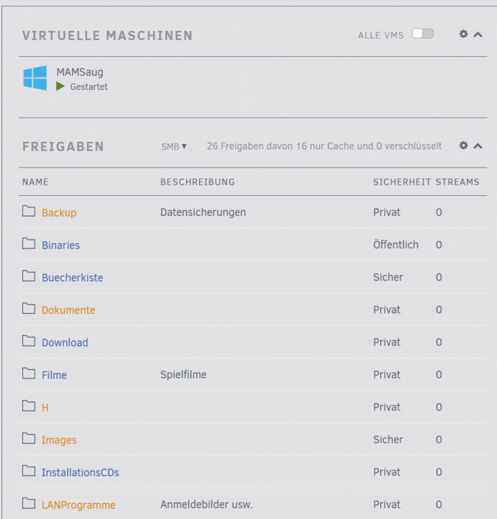Open the Dokumente share link
The height and width of the screenshot is (519, 497).
point(68,310)
